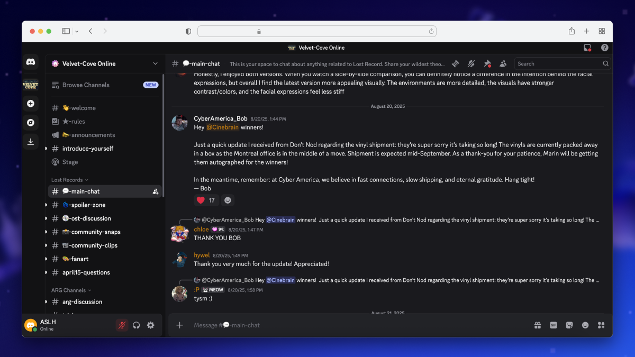Click the Discord Search field
635x357 pixels.
point(562,63)
